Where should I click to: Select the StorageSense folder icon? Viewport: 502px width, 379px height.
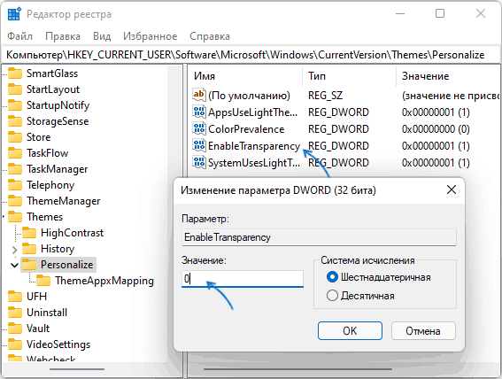[15, 121]
